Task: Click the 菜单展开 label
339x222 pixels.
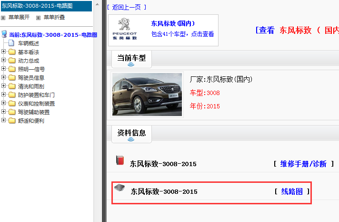Action: (19, 17)
